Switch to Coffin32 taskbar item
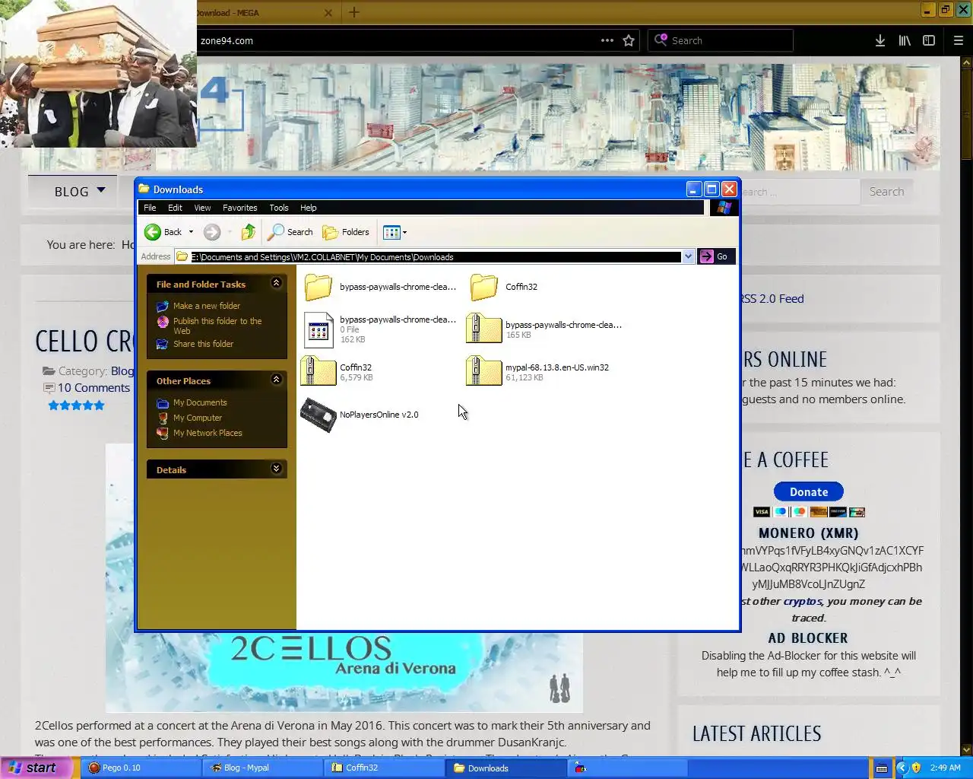This screenshot has height=779, width=973. click(x=385, y=768)
